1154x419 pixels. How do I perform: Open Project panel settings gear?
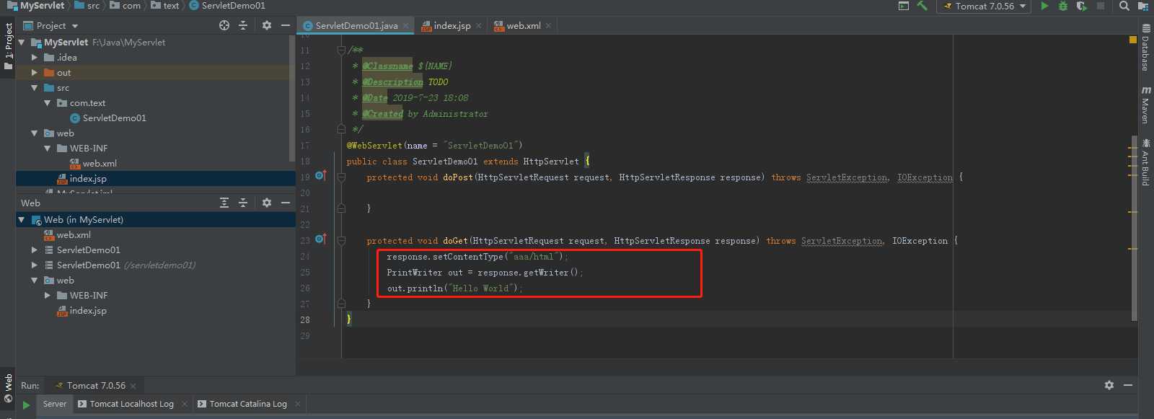(267, 25)
